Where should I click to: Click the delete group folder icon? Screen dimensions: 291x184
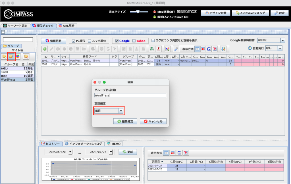tap(26, 57)
